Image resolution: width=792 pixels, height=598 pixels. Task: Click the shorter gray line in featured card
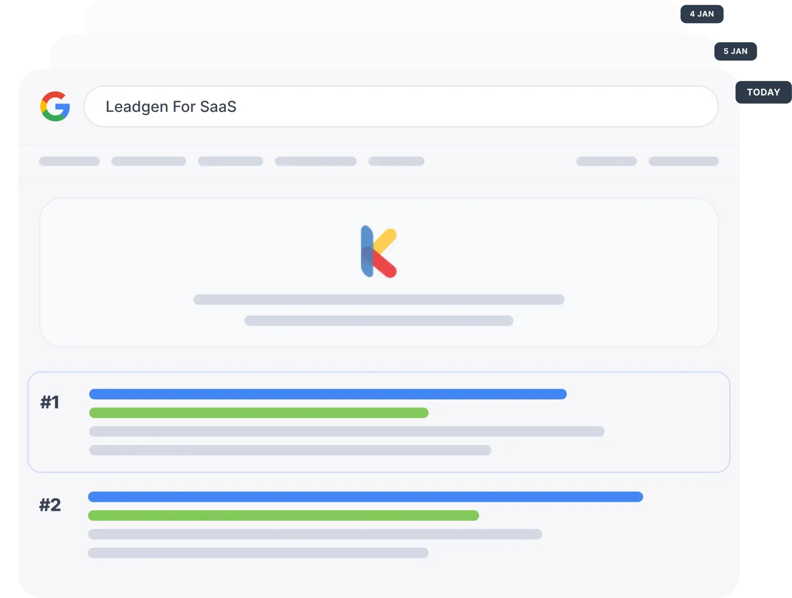pyautogui.click(x=379, y=321)
